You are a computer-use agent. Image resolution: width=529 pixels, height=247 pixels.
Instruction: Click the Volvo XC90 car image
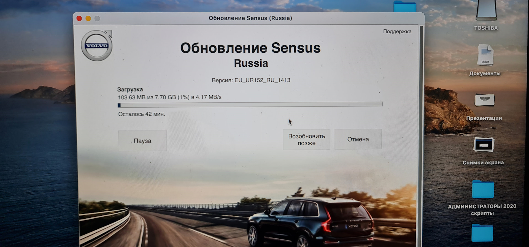click(311, 222)
